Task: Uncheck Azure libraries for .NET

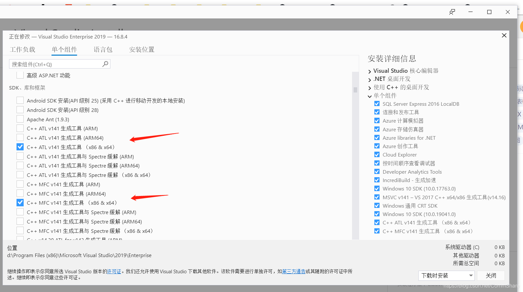Action: (x=377, y=137)
